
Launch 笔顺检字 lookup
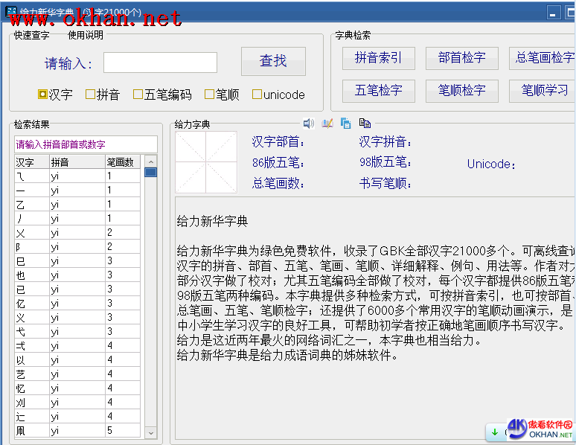[461, 91]
